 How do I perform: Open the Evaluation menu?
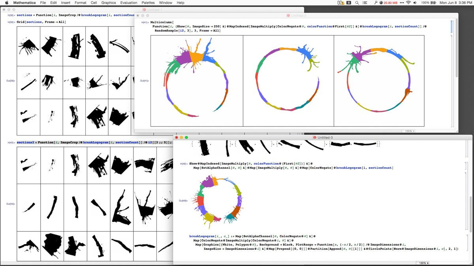[x=129, y=3]
